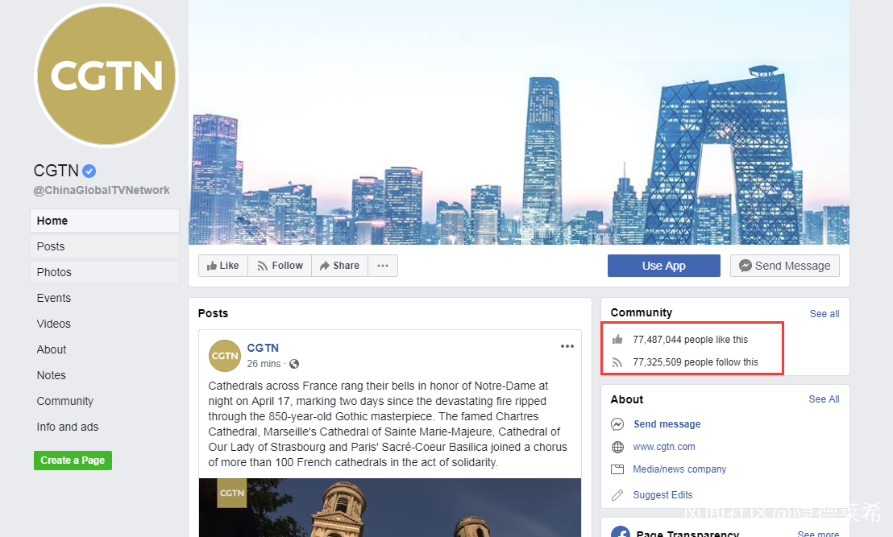Click the Send Message button
This screenshot has height=537, width=893.
(x=785, y=266)
